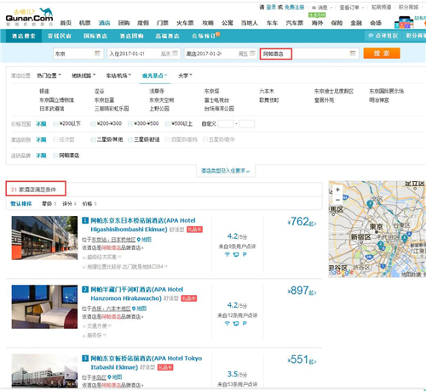
Task: Click the WiFi amenity icon of first hotel
Action: point(227,254)
